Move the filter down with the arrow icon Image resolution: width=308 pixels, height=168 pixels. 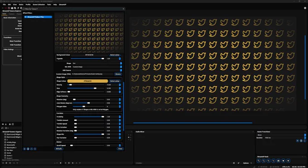[x=35, y=149]
